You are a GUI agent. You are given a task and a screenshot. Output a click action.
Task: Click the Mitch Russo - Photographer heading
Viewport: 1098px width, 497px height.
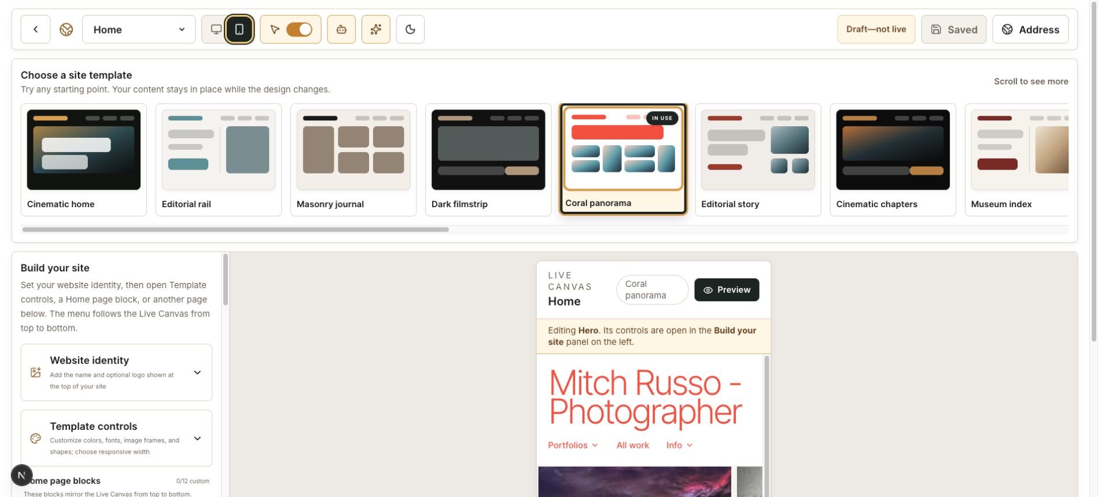(645, 397)
